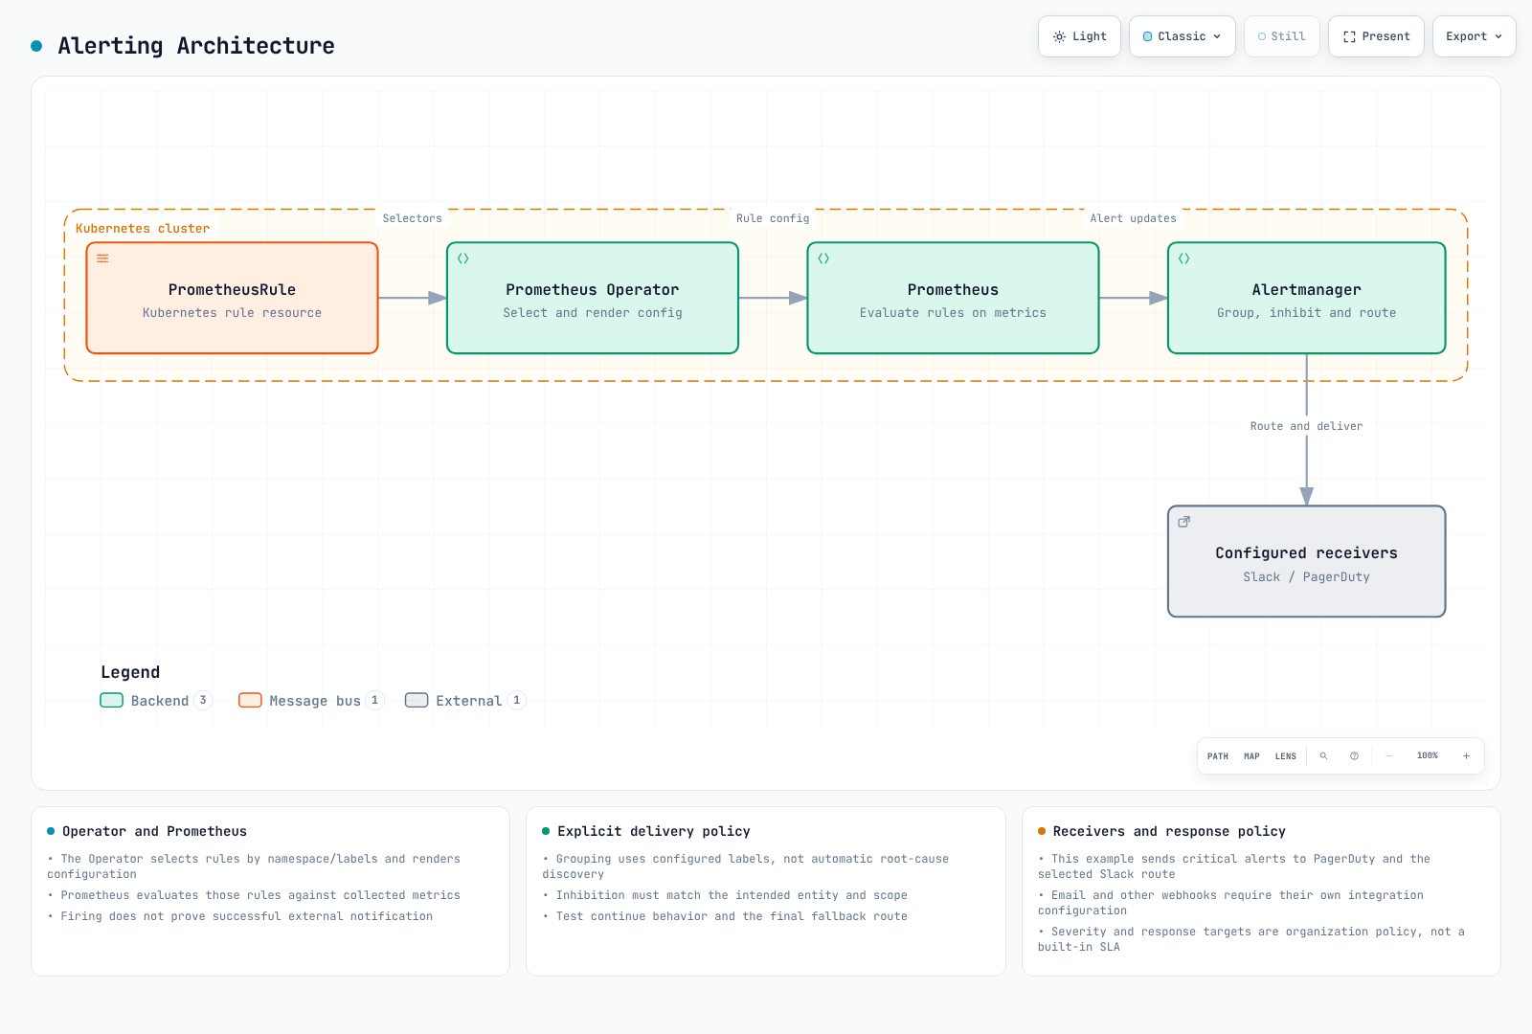
Task: Switch to LENS mode
Action: [x=1286, y=756]
